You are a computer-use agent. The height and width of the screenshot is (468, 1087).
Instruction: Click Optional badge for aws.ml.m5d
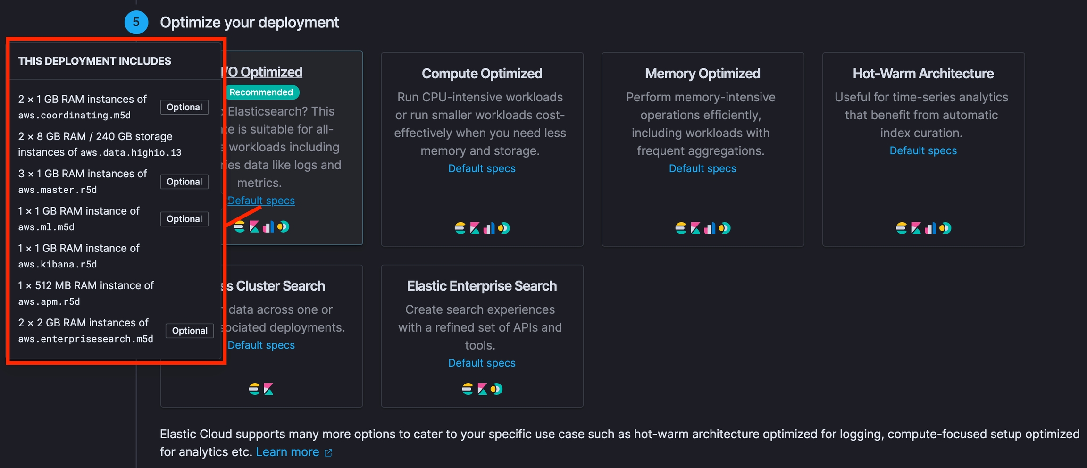pos(184,219)
